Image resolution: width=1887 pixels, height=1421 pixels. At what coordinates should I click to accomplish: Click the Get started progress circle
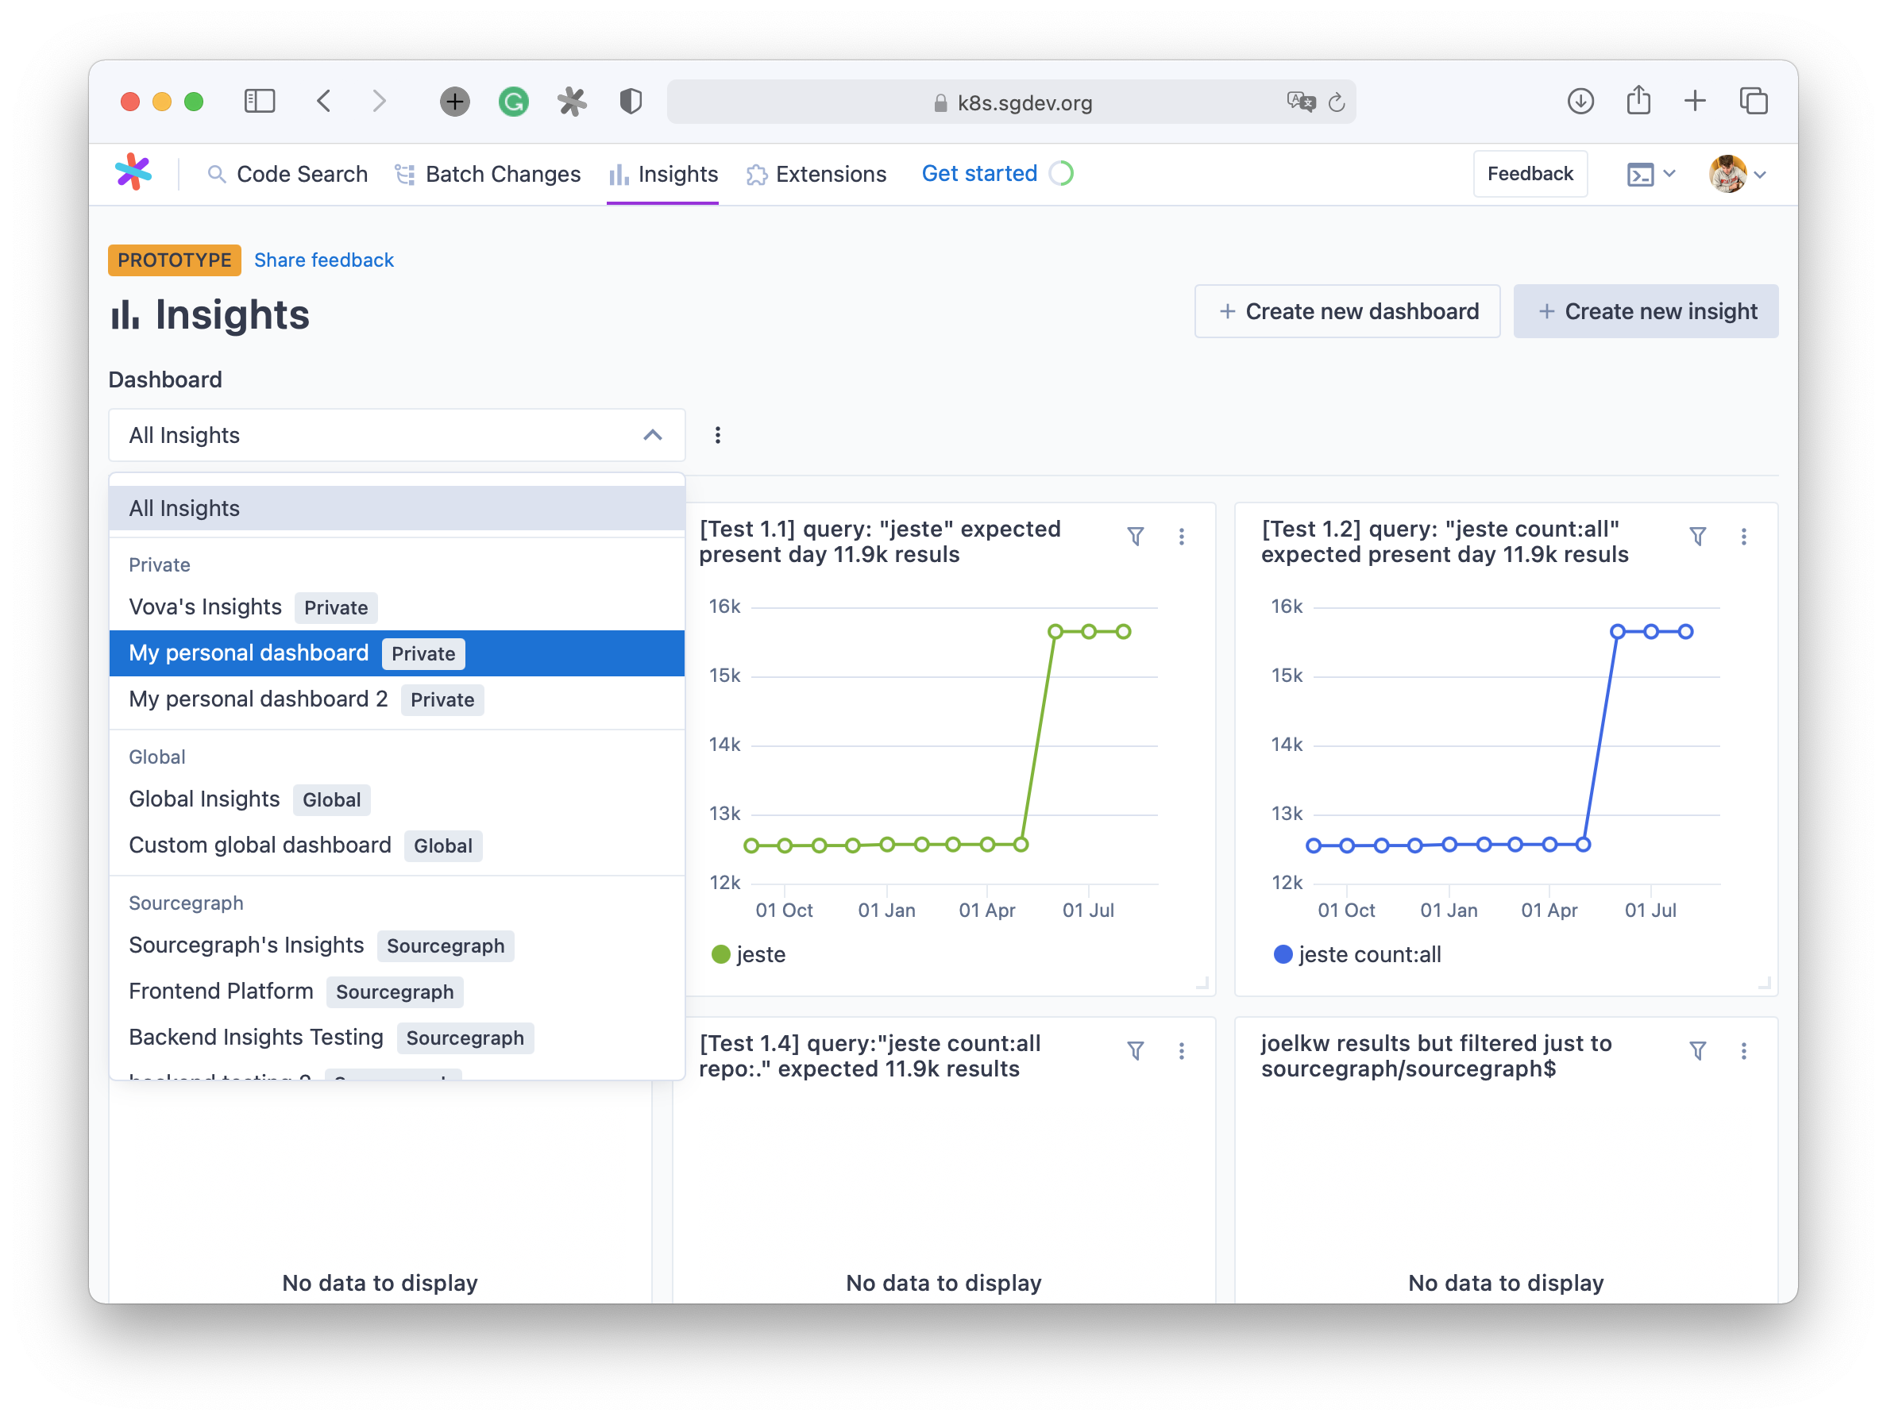[1061, 174]
